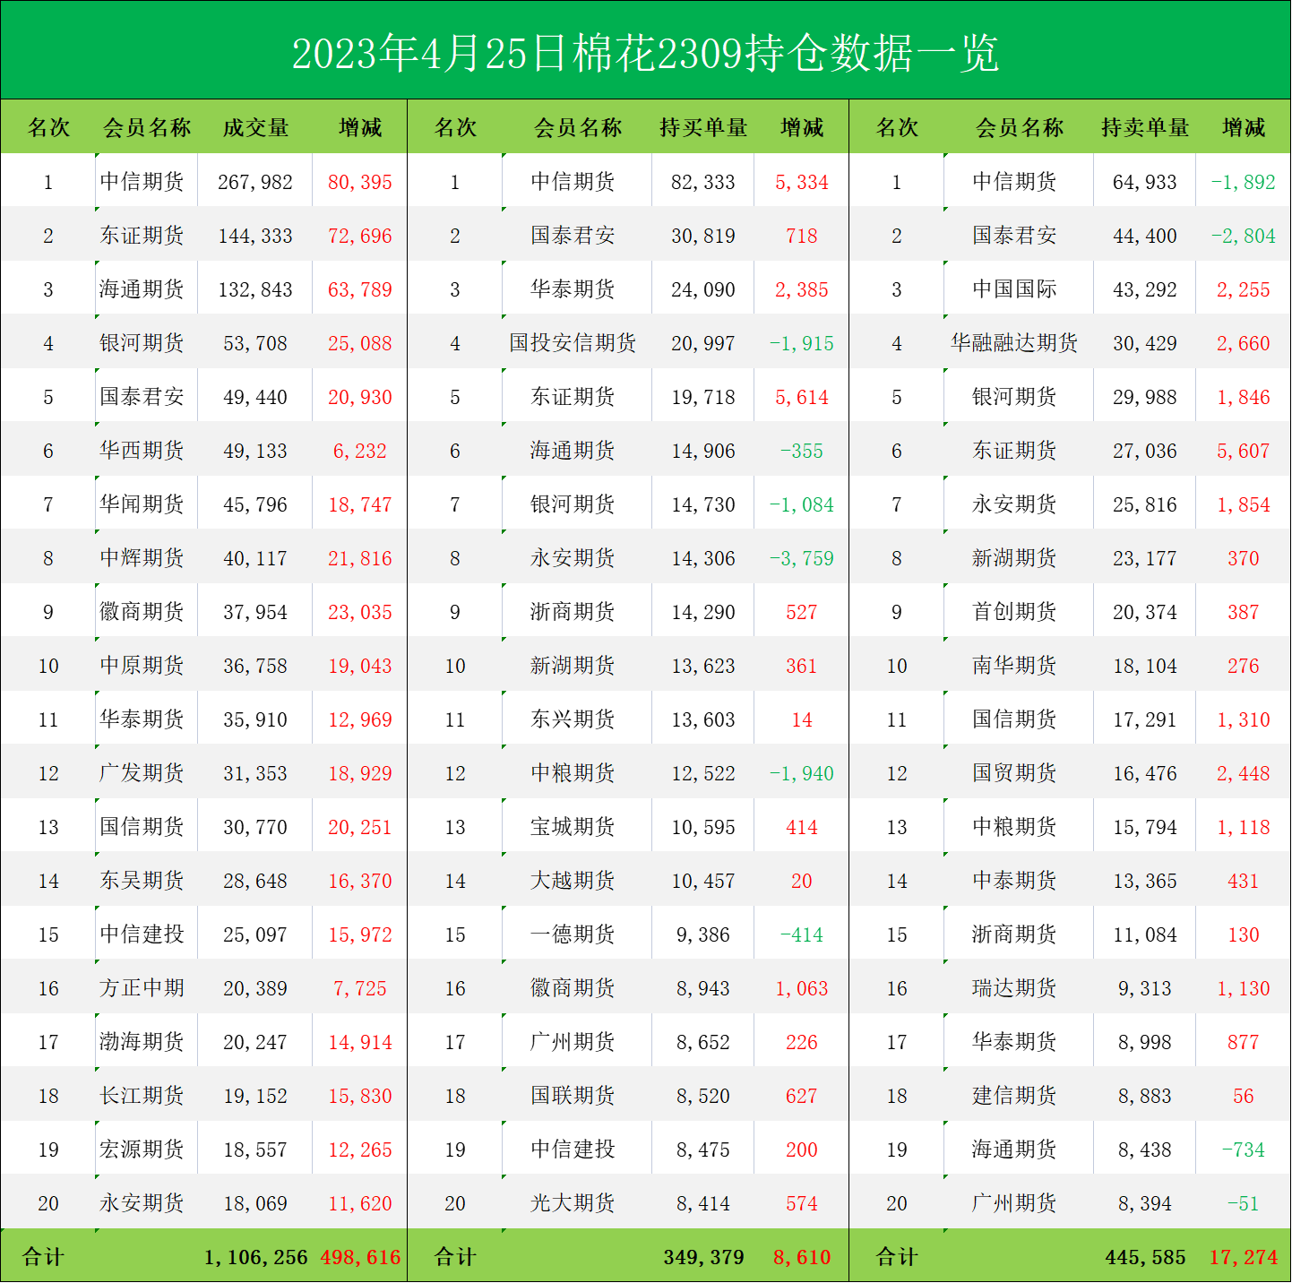Select volume value 144,333
This screenshot has width=1292, height=1283.
click(x=255, y=236)
